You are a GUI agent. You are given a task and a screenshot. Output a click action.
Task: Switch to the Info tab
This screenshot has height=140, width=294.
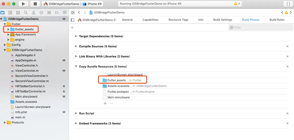tap(201, 20)
